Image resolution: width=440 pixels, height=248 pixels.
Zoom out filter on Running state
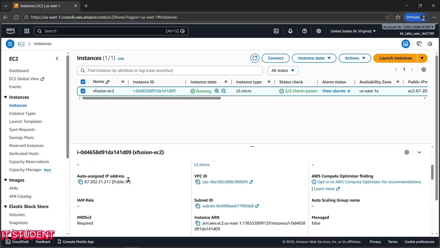click(223, 91)
